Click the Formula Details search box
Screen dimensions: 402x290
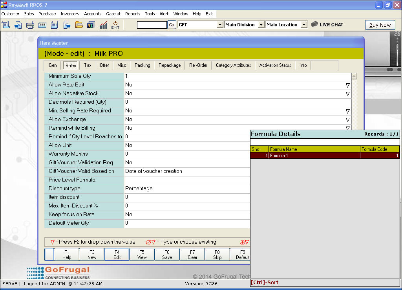[x=325, y=142]
